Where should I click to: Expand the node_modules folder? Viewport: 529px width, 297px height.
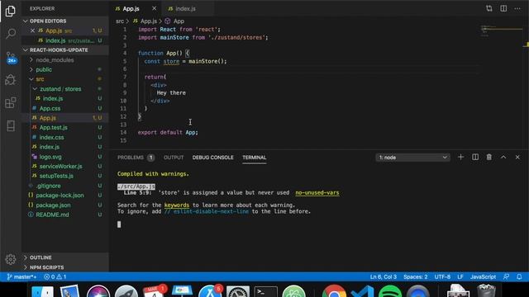[x=55, y=60]
